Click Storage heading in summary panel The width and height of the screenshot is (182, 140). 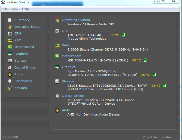[68, 82]
